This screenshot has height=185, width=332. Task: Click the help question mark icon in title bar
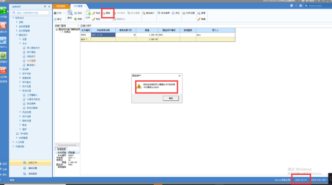click(x=300, y=6)
